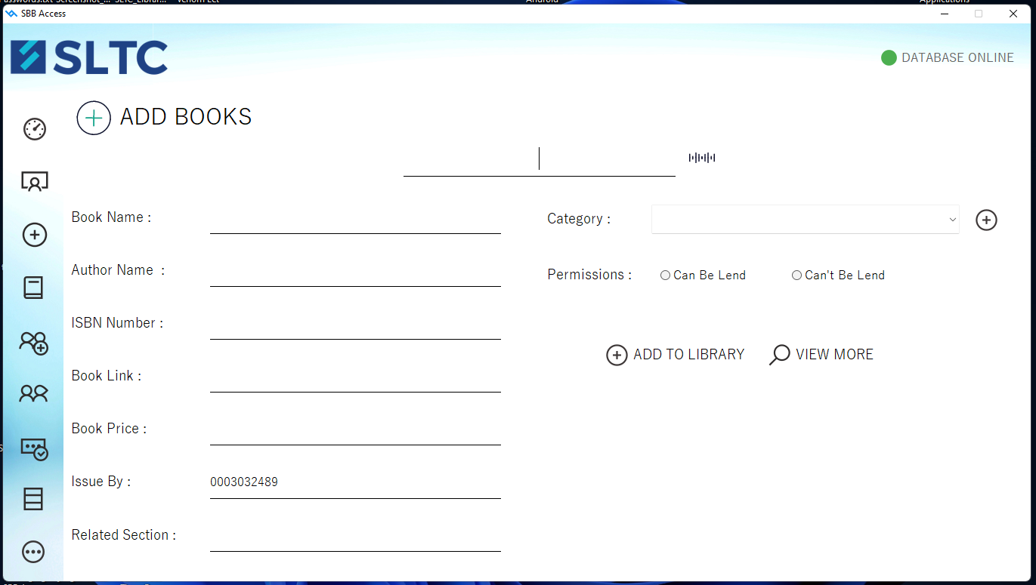Focus the Book Price field
This screenshot has height=585, width=1036.
pos(355,431)
